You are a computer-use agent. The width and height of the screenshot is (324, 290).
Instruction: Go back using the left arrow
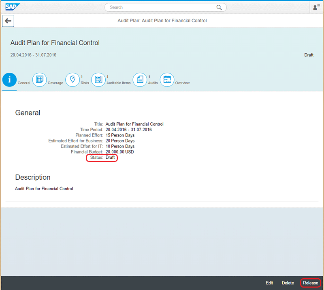[8, 21]
